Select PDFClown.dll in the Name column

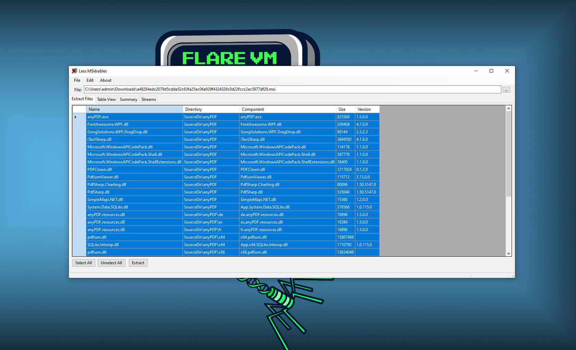coord(134,170)
